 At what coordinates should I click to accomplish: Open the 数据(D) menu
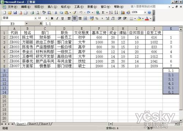pos(92,7)
